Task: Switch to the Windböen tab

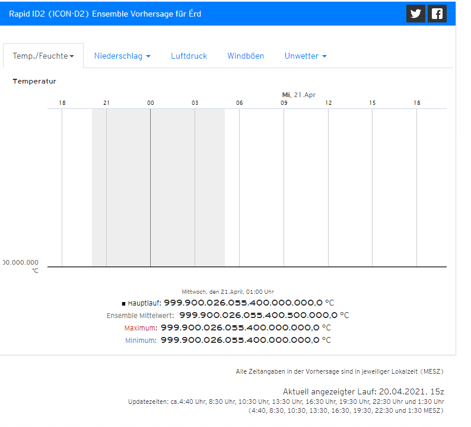Action: (246, 56)
